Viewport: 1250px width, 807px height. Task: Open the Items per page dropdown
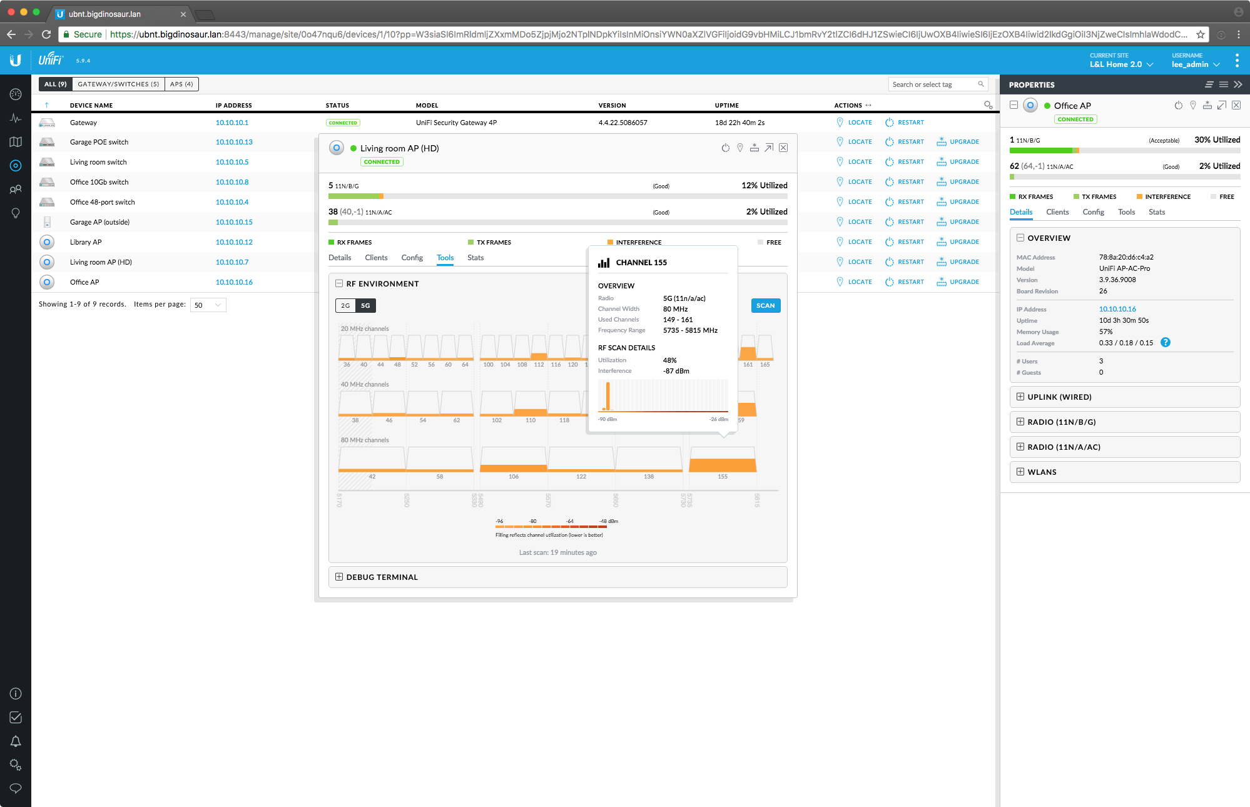(x=208, y=305)
